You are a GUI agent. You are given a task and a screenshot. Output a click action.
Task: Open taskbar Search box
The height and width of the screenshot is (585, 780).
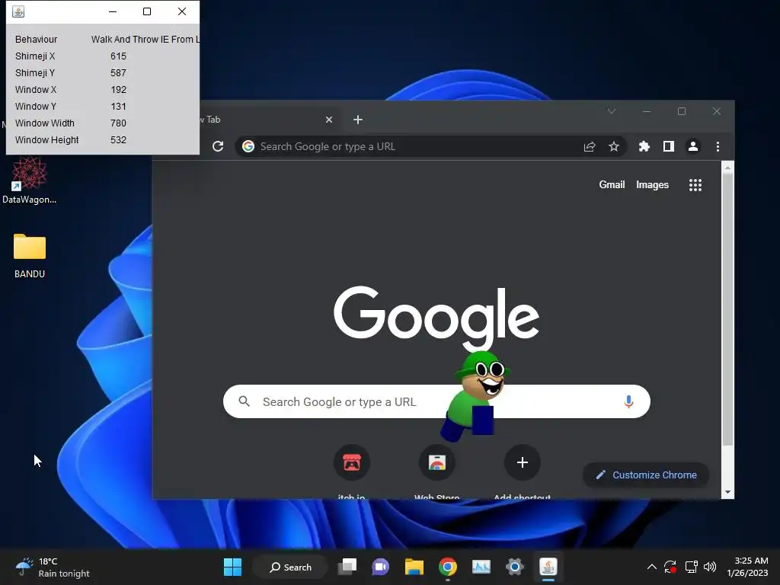coord(290,567)
